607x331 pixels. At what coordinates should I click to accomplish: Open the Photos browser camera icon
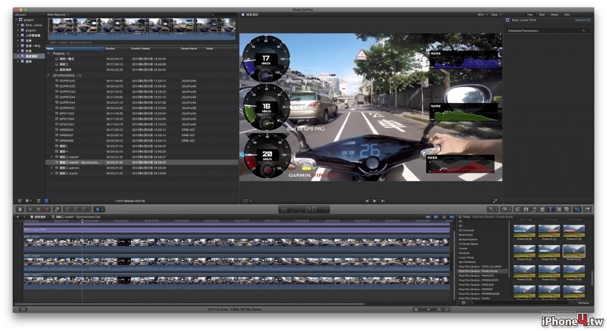pos(526,209)
